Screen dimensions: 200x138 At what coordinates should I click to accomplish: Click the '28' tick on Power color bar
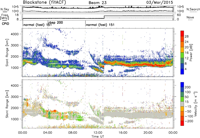pos(186,36)
